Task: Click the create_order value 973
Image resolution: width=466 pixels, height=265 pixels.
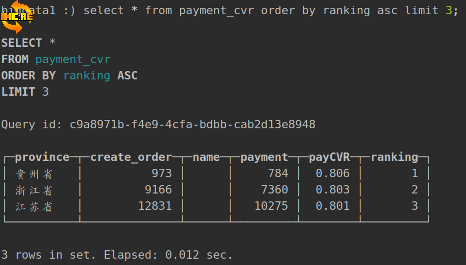Action: (x=161, y=174)
